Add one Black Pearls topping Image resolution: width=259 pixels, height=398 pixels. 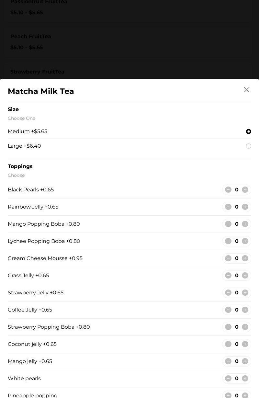pyautogui.click(x=245, y=190)
